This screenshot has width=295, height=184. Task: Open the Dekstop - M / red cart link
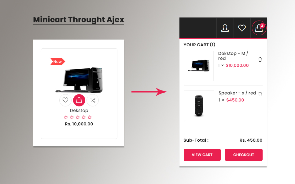233,56
